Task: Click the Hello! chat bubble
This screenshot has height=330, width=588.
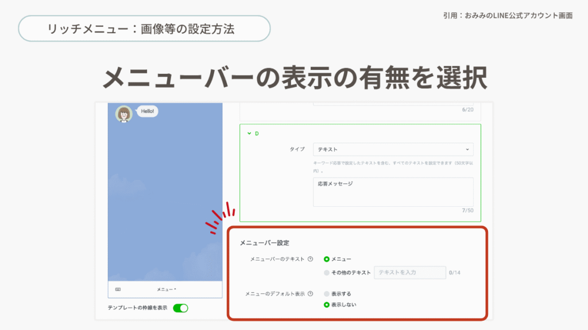Action: pyautogui.click(x=148, y=111)
